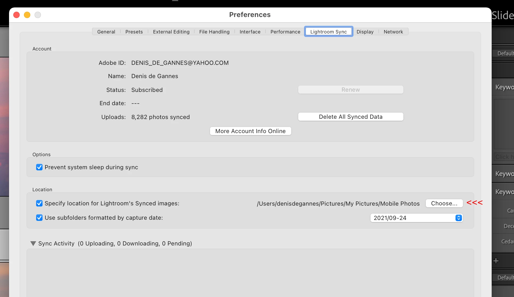Open the Interface preferences tab
Screen dimensions: 514x297
250,32
